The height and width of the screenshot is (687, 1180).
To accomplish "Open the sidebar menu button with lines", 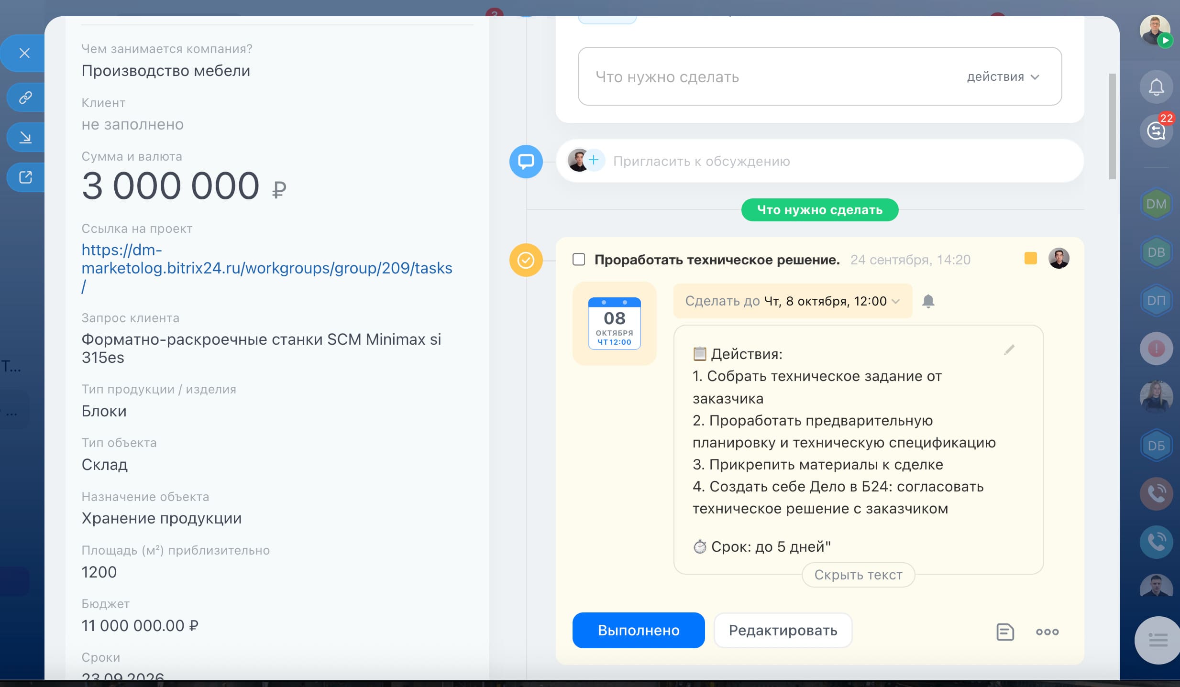I will click(x=1158, y=640).
